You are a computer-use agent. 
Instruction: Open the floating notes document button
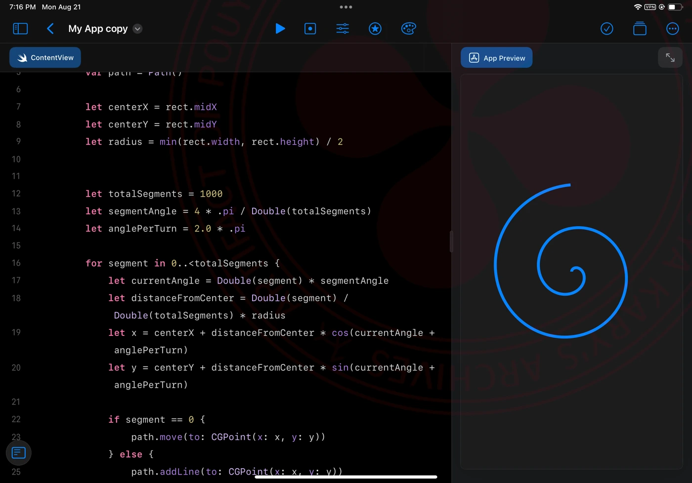tap(18, 452)
